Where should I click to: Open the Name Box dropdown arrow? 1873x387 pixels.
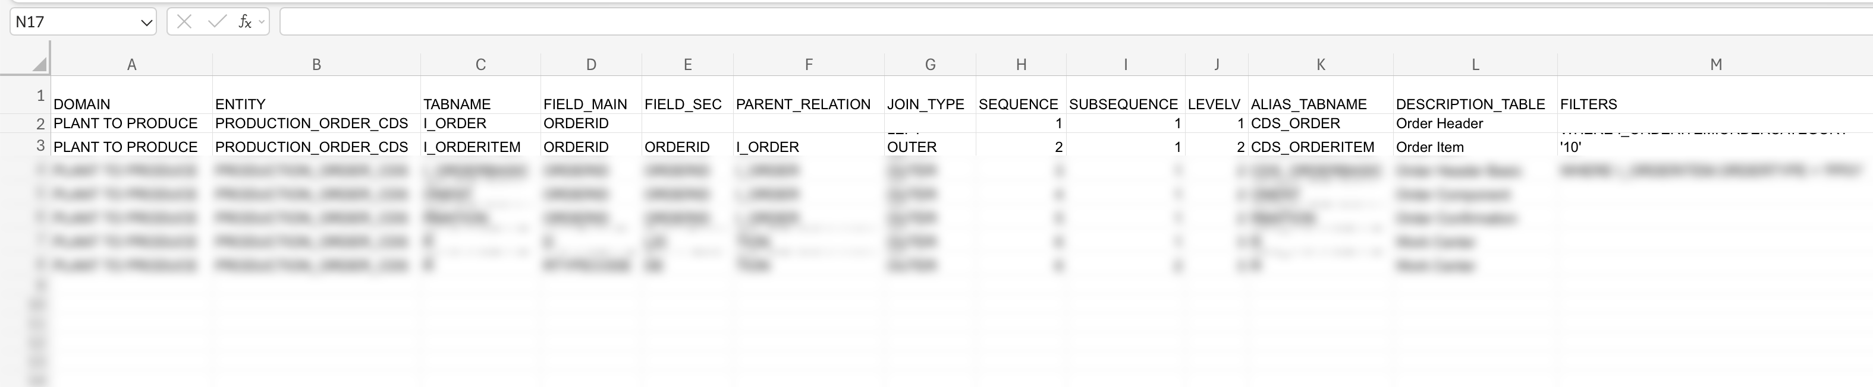(146, 23)
